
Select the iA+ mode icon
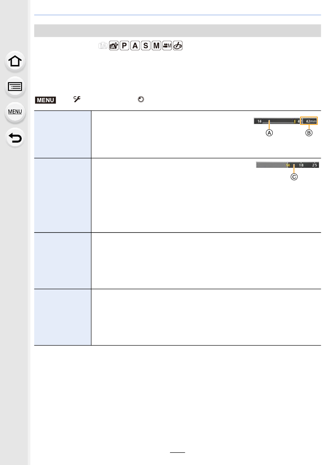click(114, 45)
